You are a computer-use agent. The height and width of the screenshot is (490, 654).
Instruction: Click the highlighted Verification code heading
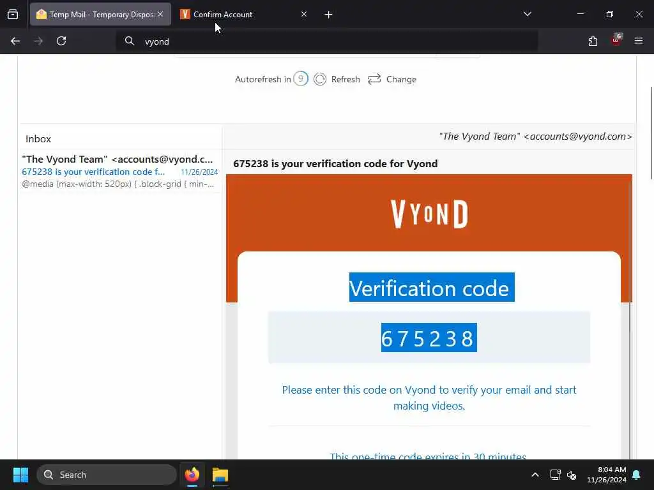click(432, 288)
